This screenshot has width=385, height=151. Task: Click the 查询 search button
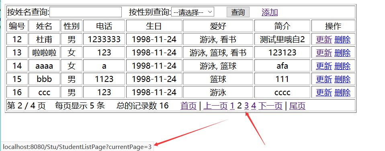click(238, 12)
